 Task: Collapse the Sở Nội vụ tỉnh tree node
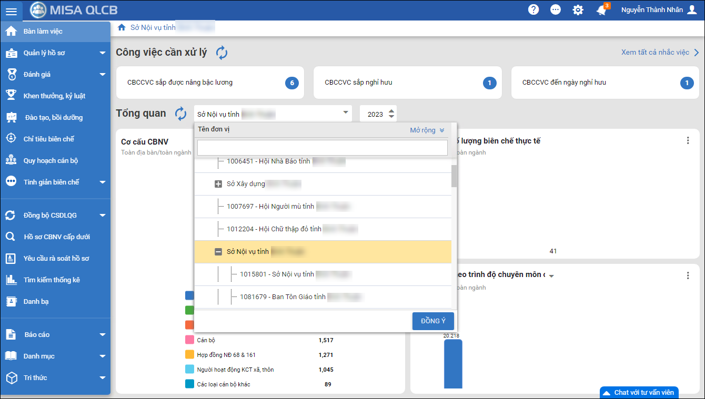pyautogui.click(x=218, y=252)
